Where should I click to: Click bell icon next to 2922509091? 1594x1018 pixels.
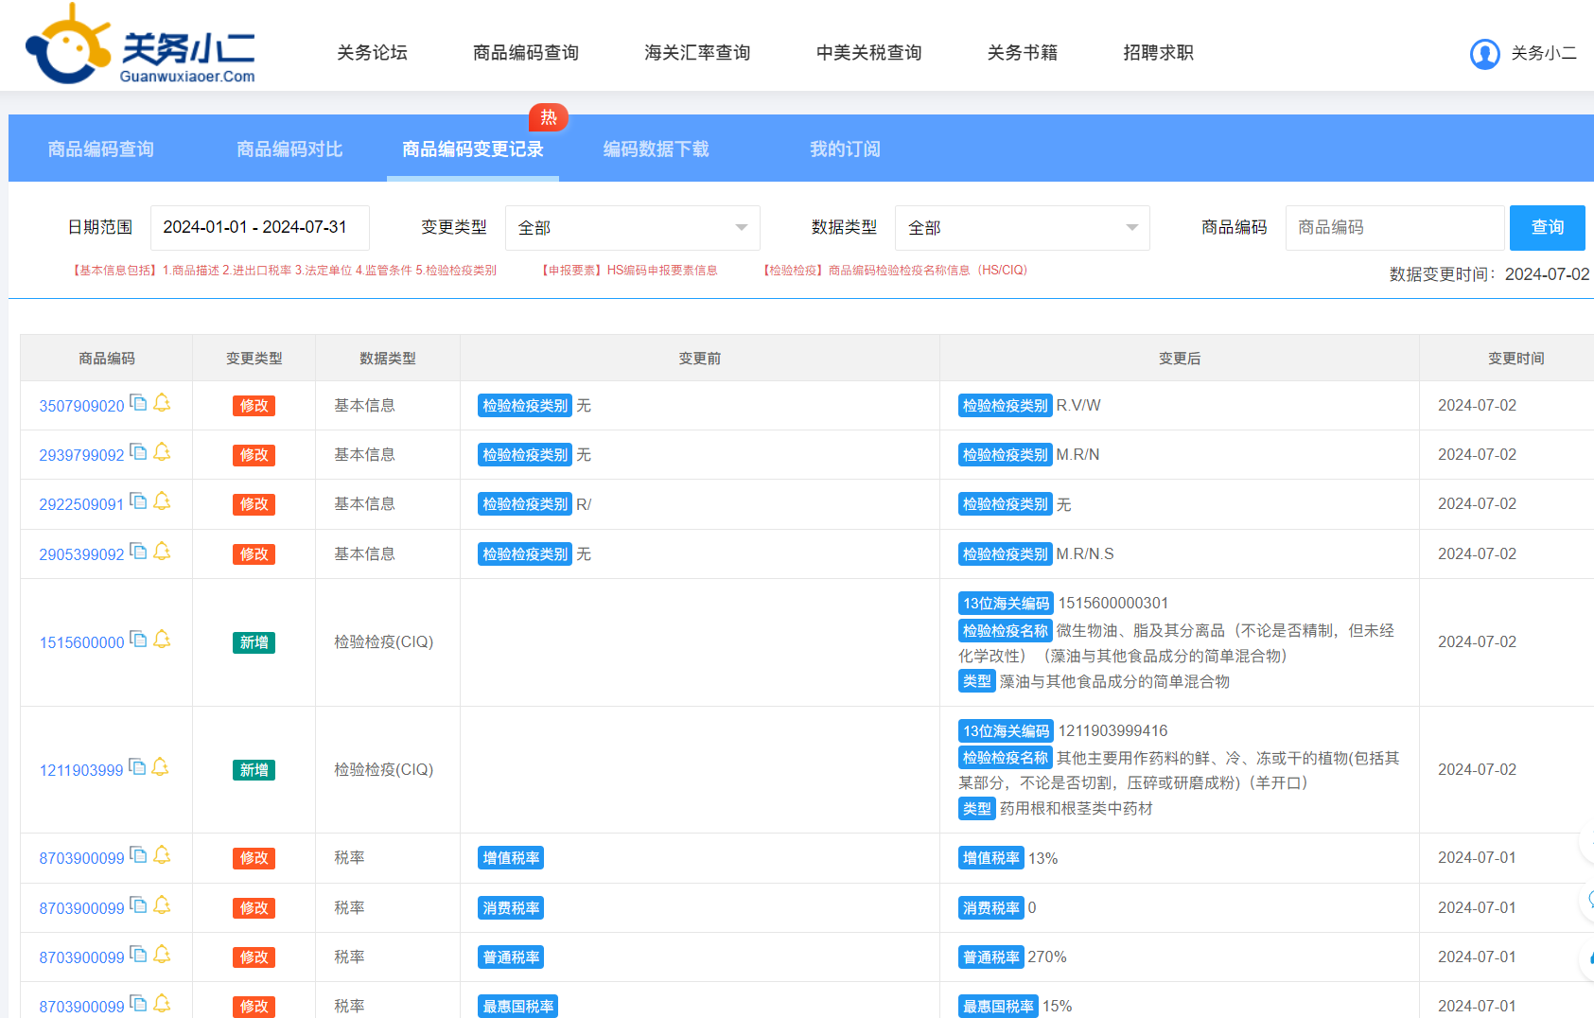162,501
